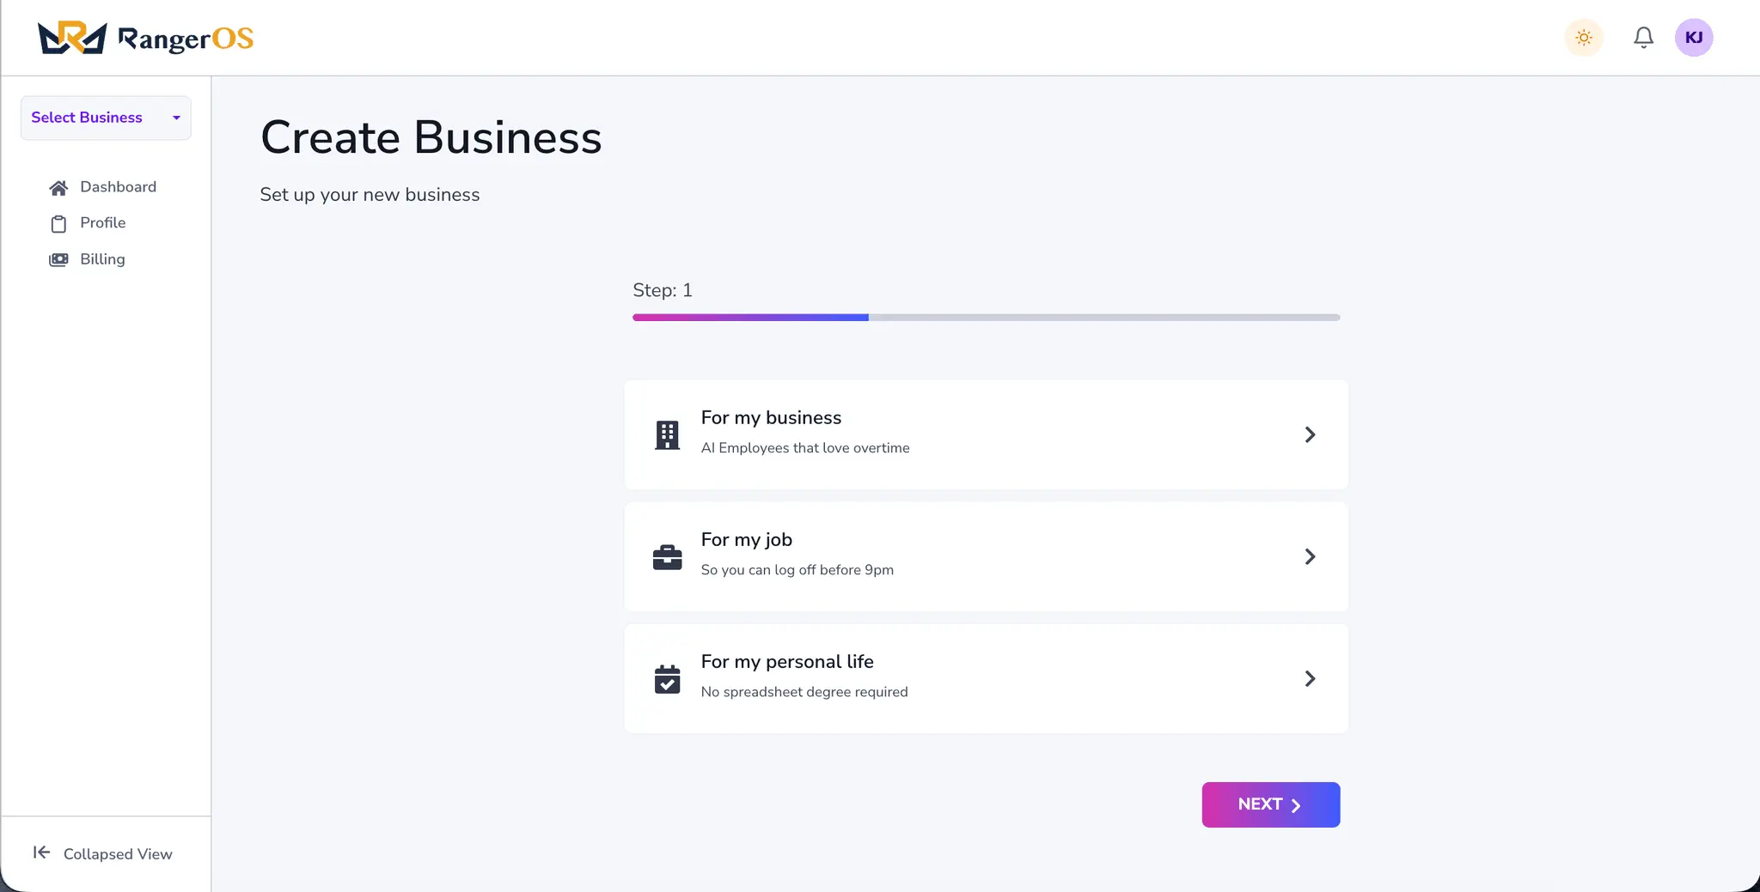Screen dimensions: 1760x892
Task: Click the Create Business heading
Action: click(431, 137)
